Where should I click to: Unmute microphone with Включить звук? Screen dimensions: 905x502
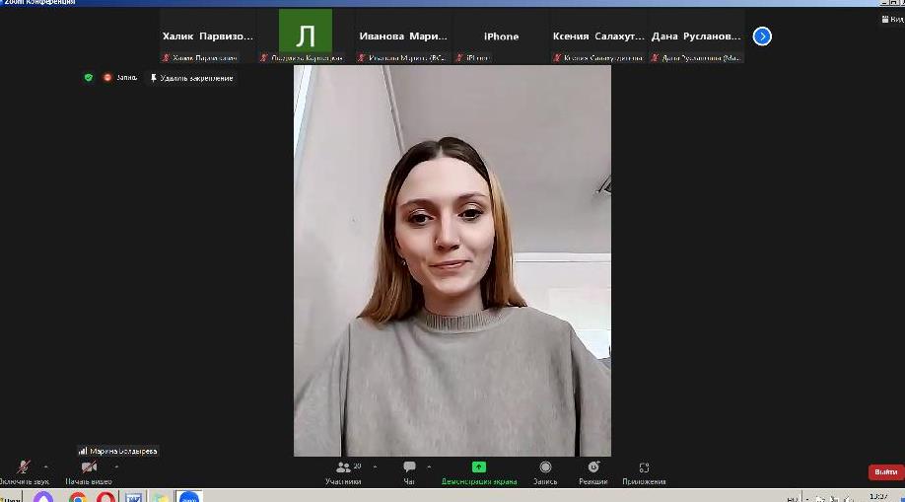click(x=24, y=467)
